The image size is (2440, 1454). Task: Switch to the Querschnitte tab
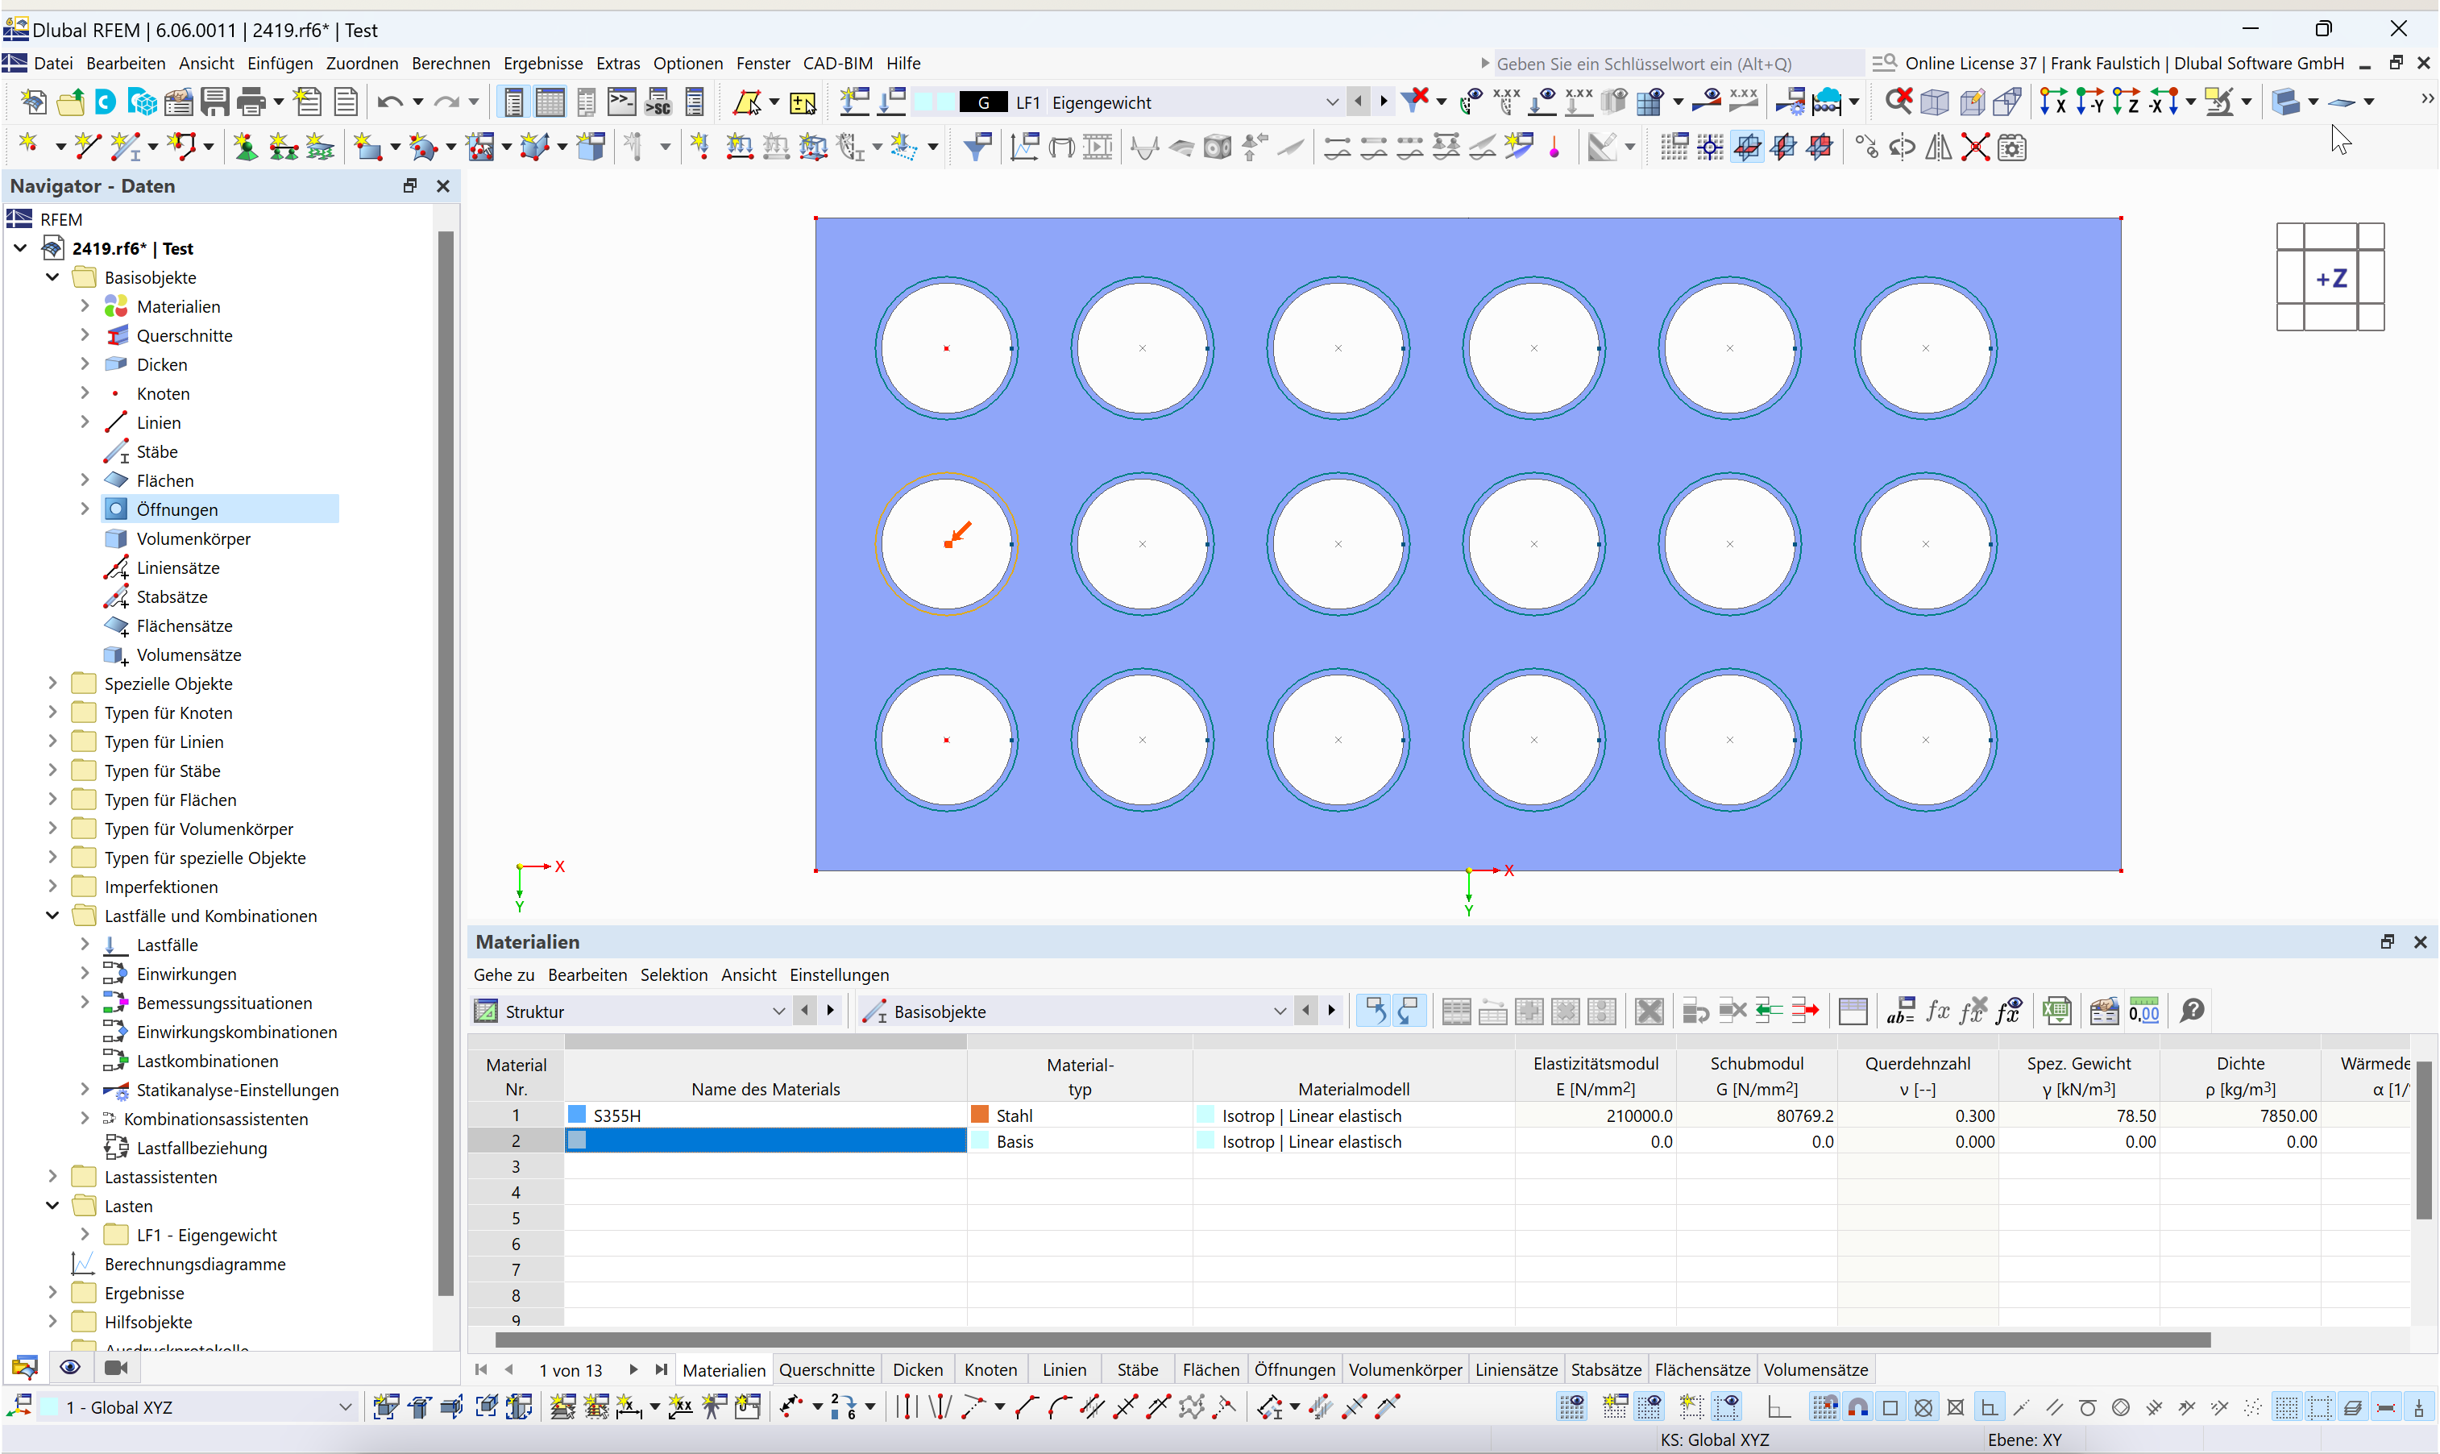[826, 1369]
